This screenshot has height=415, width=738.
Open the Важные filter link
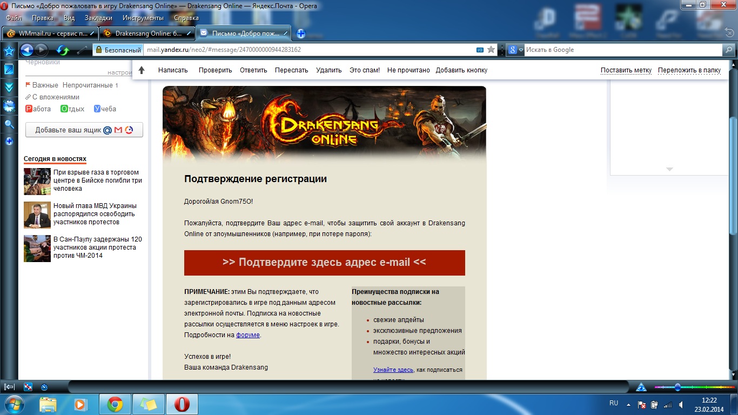45,85
